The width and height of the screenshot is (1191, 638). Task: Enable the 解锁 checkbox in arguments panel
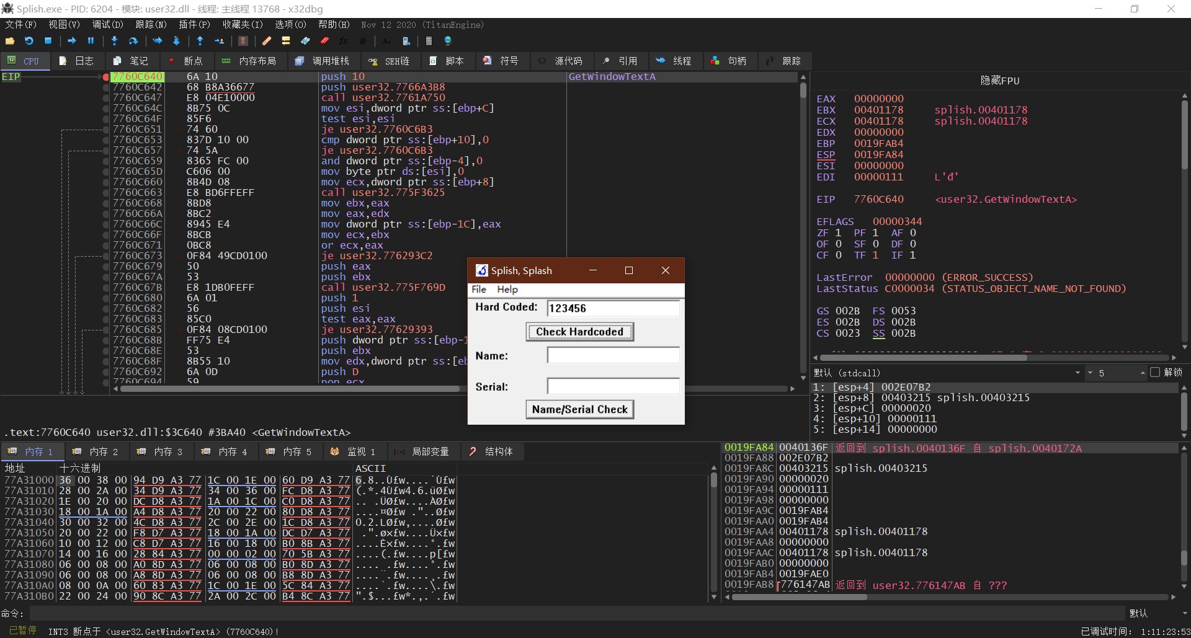click(x=1154, y=373)
